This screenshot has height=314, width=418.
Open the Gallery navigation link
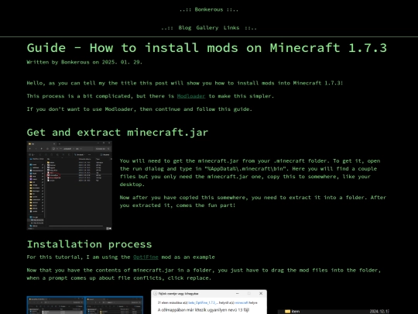[207, 28]
